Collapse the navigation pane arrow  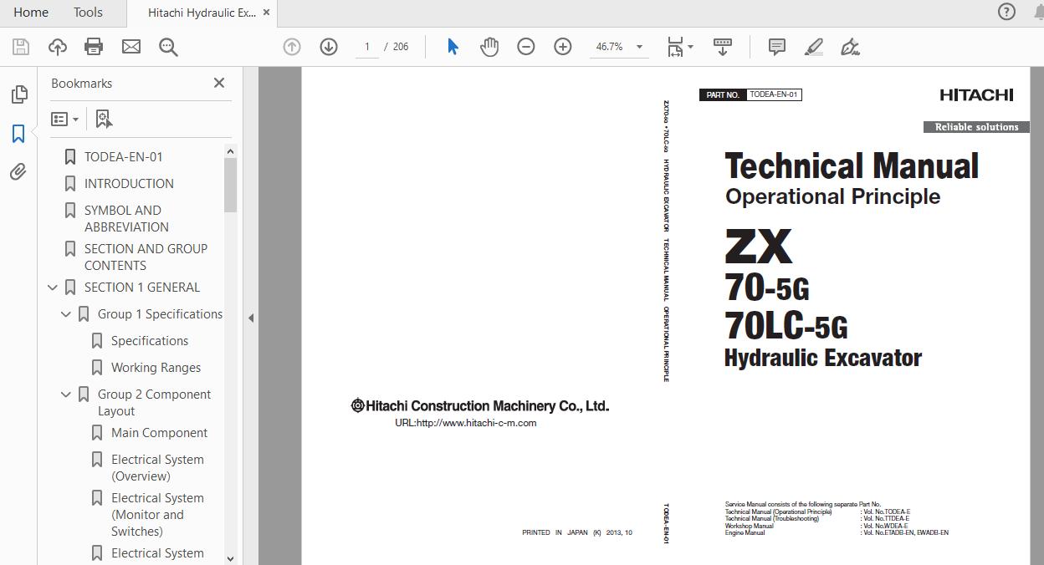click(251, 318)
